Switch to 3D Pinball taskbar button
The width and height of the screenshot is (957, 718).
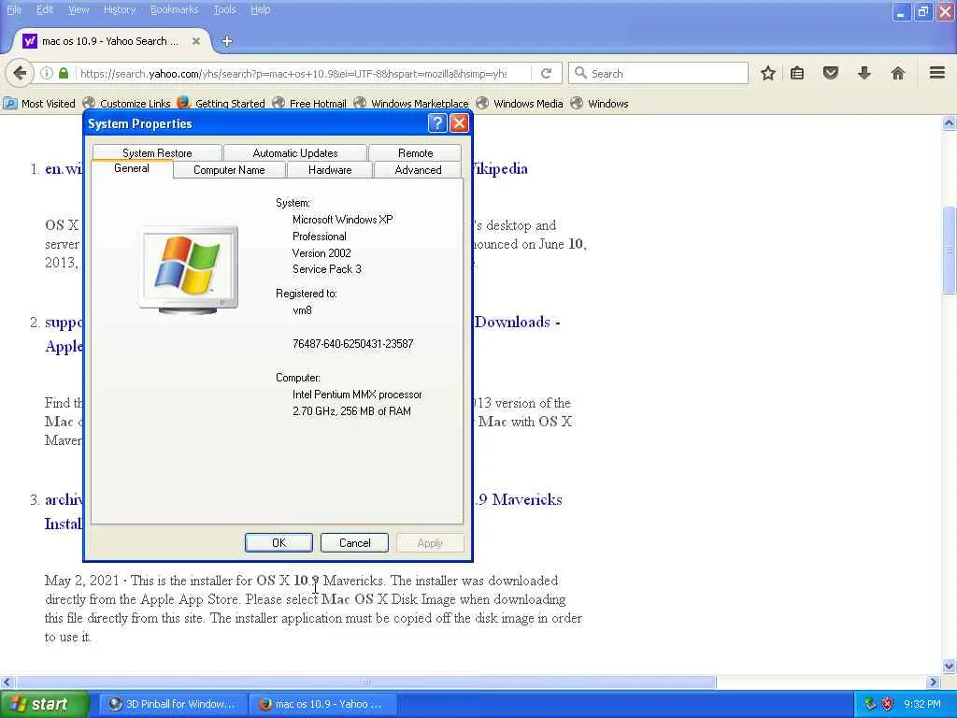173,704
